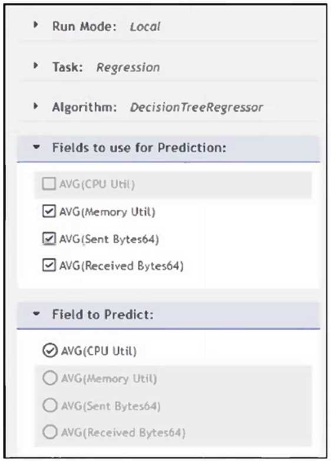
Task: Click the Field to Predict header text
Action: [103, 314]
